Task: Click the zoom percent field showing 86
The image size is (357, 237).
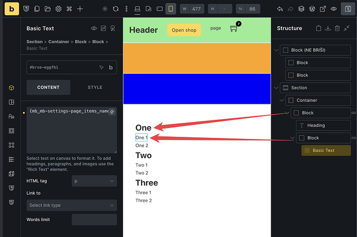Action: tap(248, 9)
